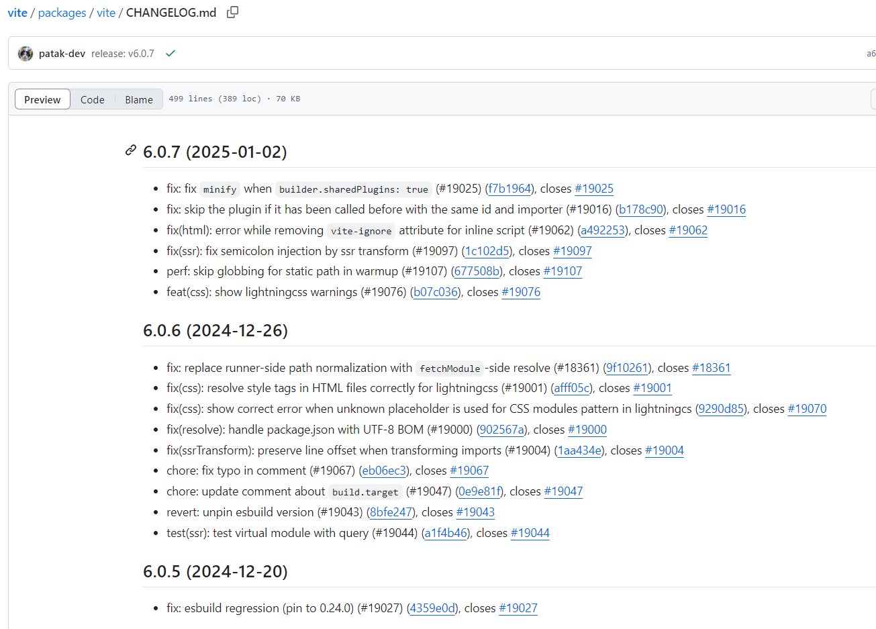This screenshot has height=629, width=876.
Task: Open issue #19047 link
Action: pos(563,491)
